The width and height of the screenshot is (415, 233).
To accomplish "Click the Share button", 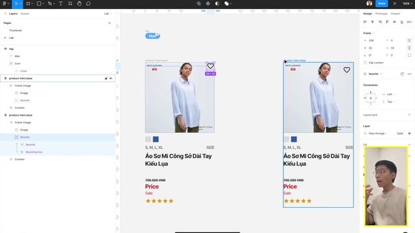I will coord(382,3).
